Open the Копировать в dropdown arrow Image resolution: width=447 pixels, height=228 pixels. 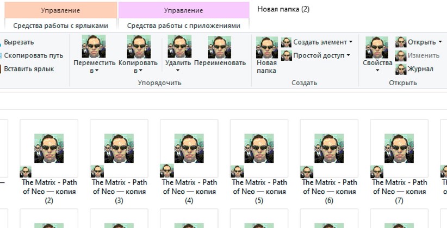(140, 71)
